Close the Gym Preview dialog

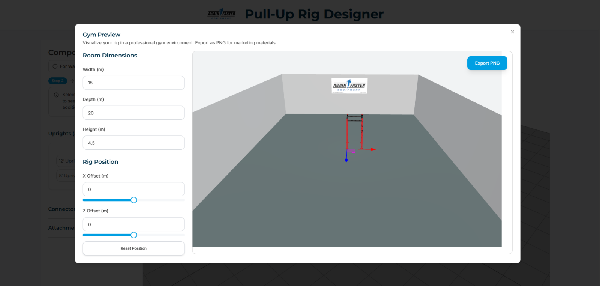tap(512, 32)
